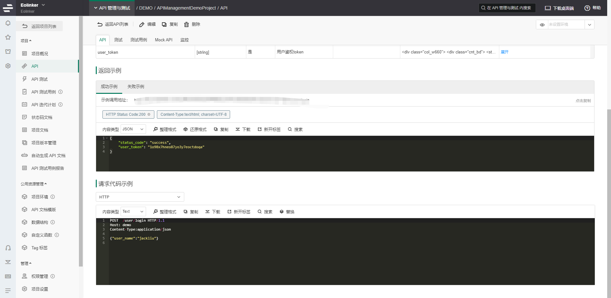Click 替换 in the request code toolbar
611x298 pixels.
point(287,212)
